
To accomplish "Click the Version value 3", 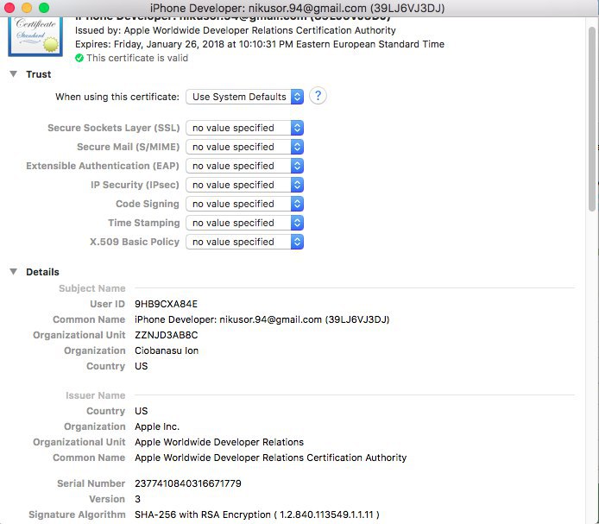I will pyautogui.click(x=137, y=499).
